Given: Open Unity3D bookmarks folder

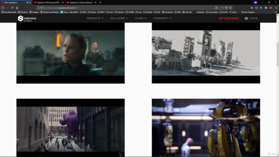Looking at the screenshot, I should point(148,12).
